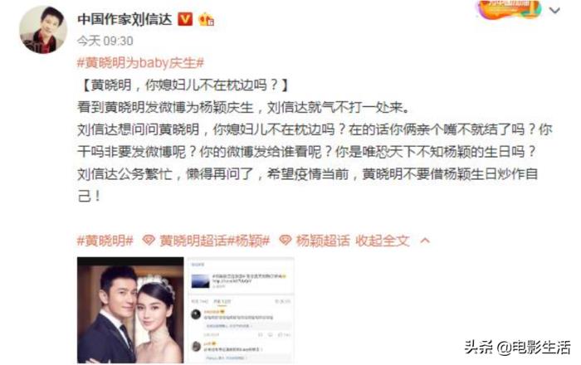Collapse the post with 收起全文
581x365 pixels.
383,241
